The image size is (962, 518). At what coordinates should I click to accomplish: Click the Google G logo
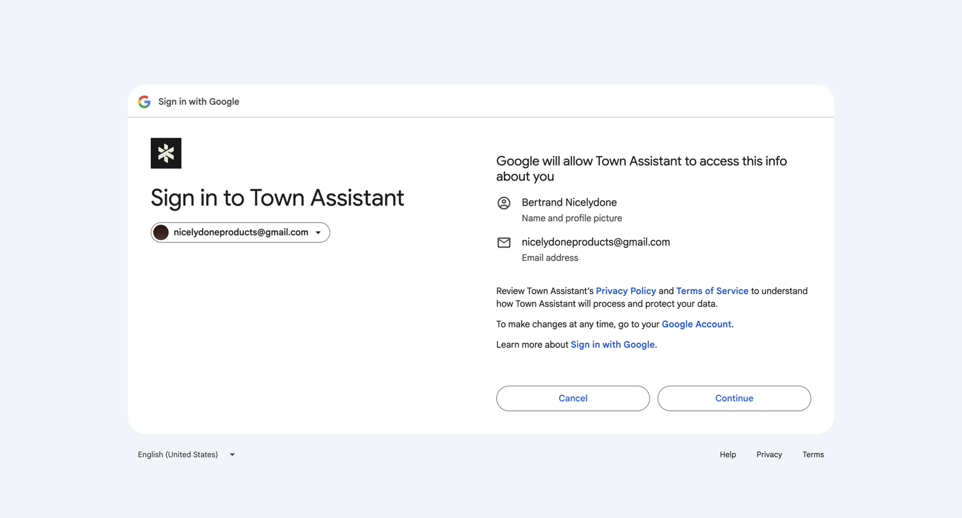(x=144, y=102)
